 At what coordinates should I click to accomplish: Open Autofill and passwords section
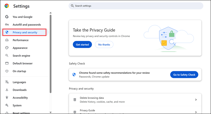[27, 25]
